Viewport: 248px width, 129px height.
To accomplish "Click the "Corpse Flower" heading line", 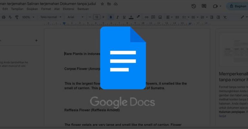I will coord(82,69).
